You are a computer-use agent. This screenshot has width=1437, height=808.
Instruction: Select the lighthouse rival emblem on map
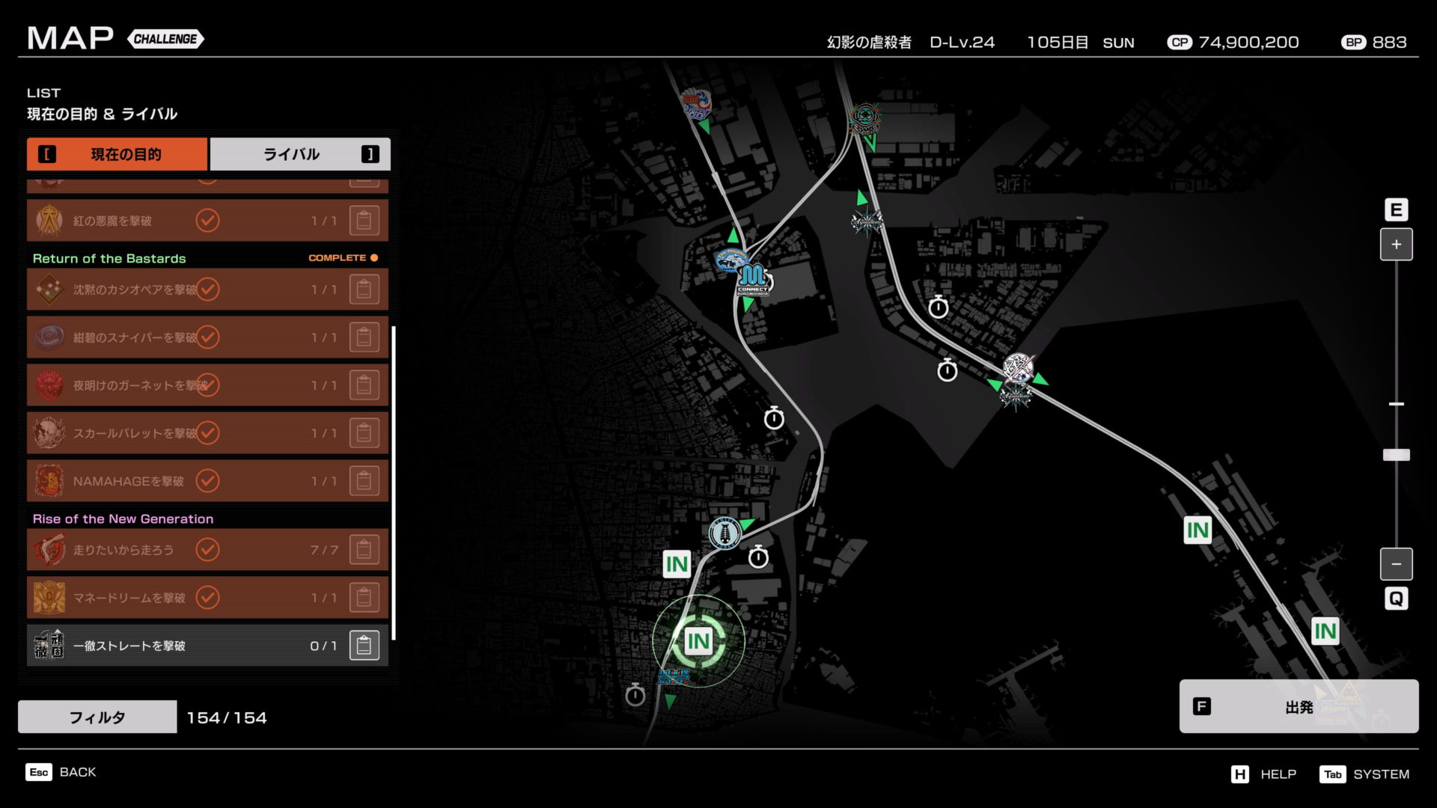pyautogui.click(x=724, y=533)
